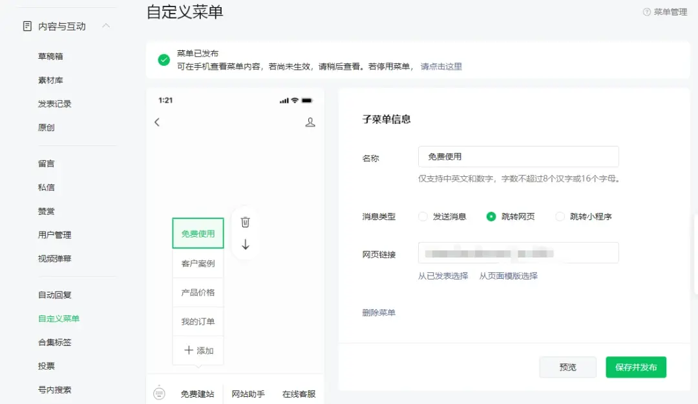The height and width of the screenshot is (404, 698).
Task: Select the 我的订单 submenu item
Action: [198, 321]
